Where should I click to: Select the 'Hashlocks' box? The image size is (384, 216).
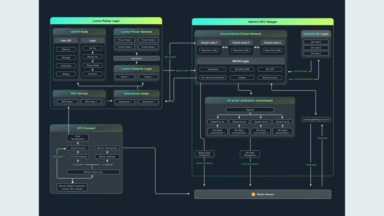[x=213, y=69]
